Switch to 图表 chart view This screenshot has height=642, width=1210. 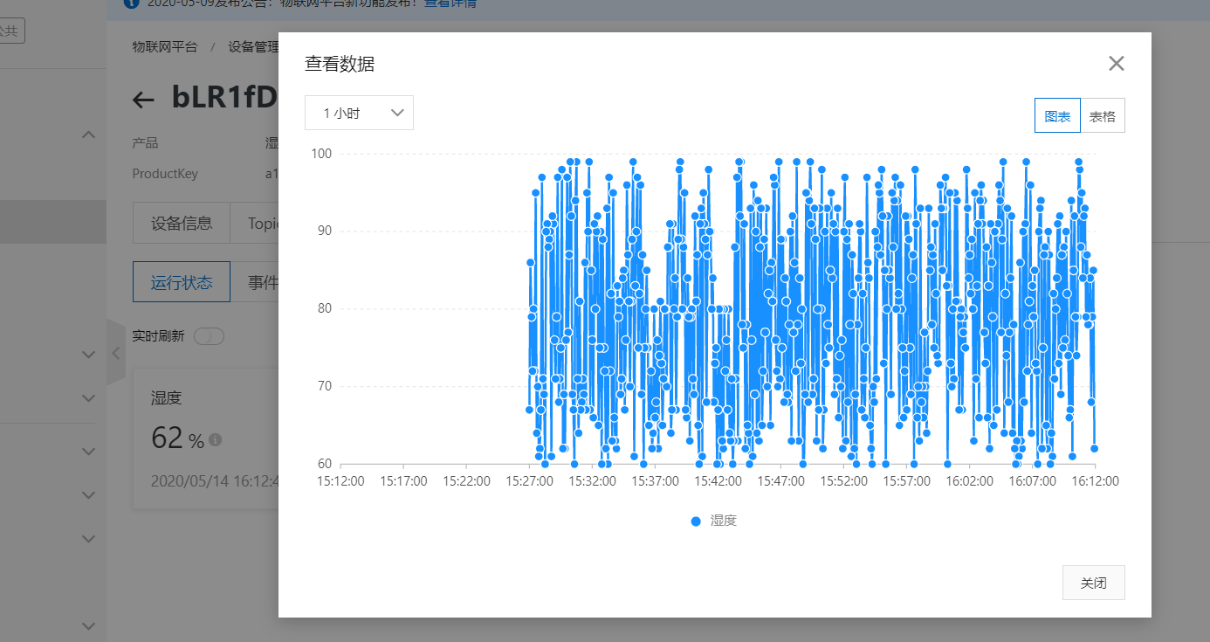(x=1057, y=115)
